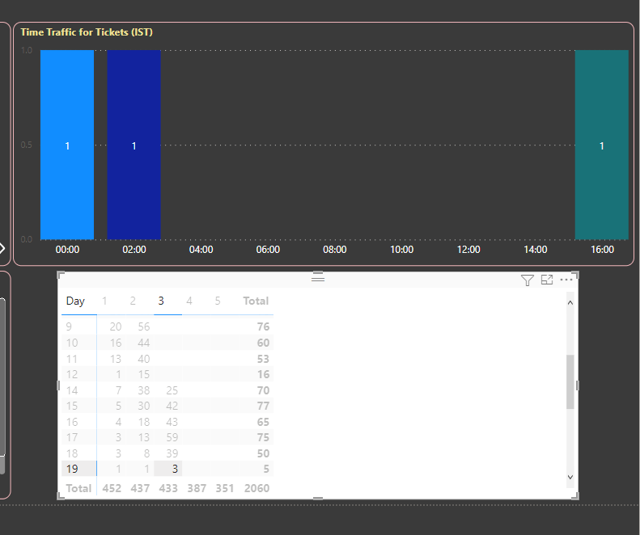Click cell value 25 in row 14

172,390
